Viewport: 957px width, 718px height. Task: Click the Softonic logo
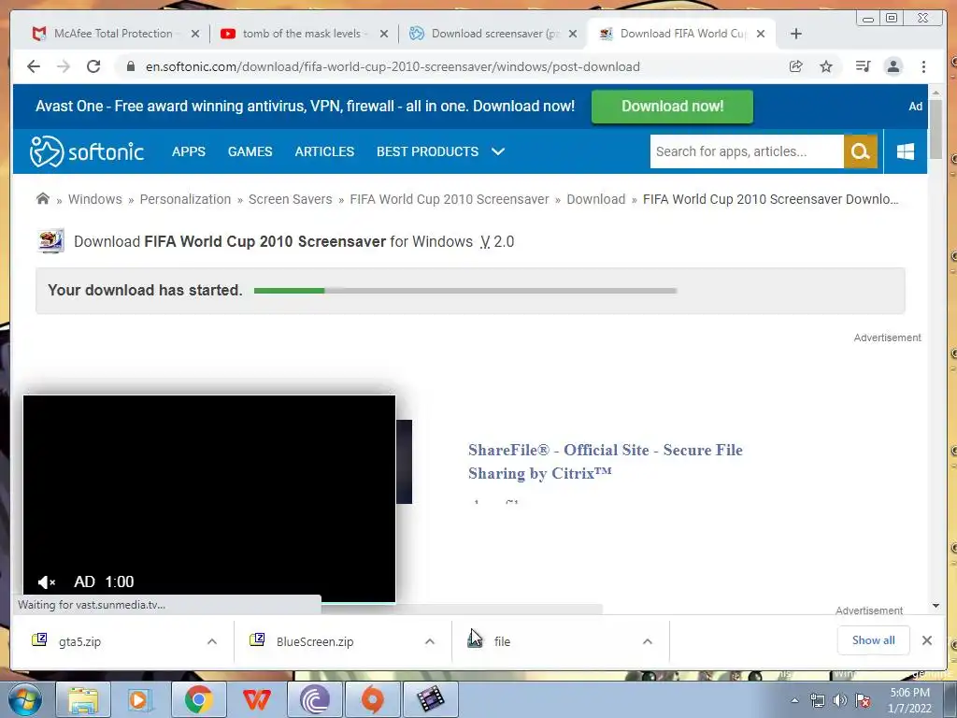click(87, 151)
